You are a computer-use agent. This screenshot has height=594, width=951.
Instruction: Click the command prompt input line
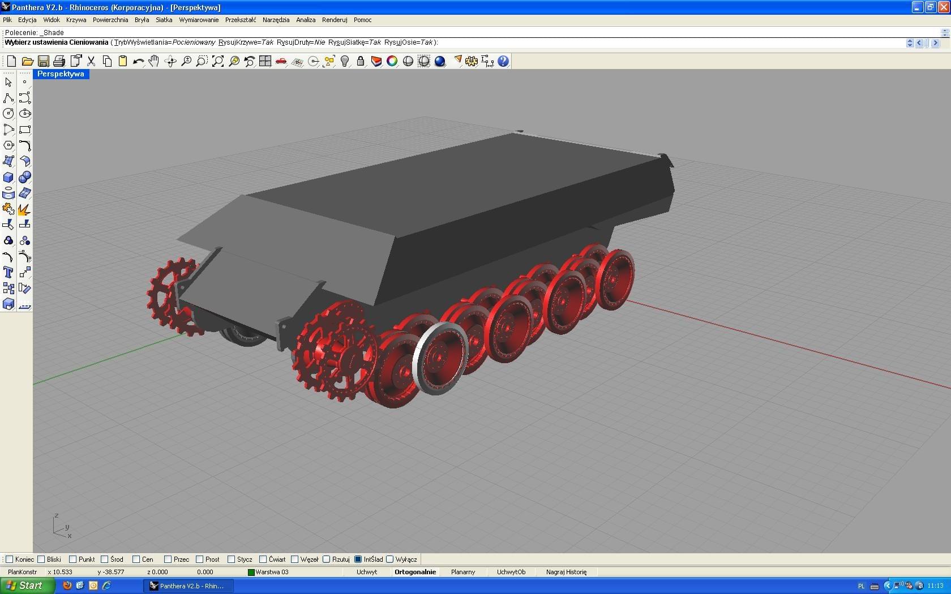coord(453,42)
